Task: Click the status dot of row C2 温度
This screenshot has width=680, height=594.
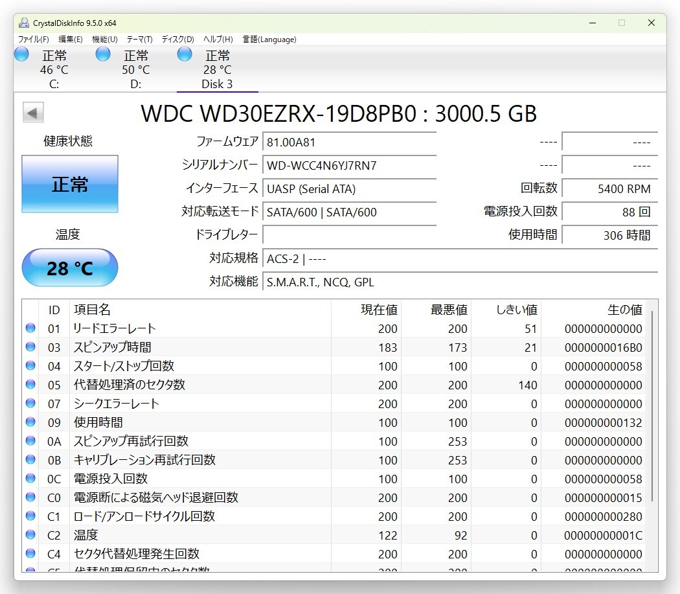Action: coord(30,534)
